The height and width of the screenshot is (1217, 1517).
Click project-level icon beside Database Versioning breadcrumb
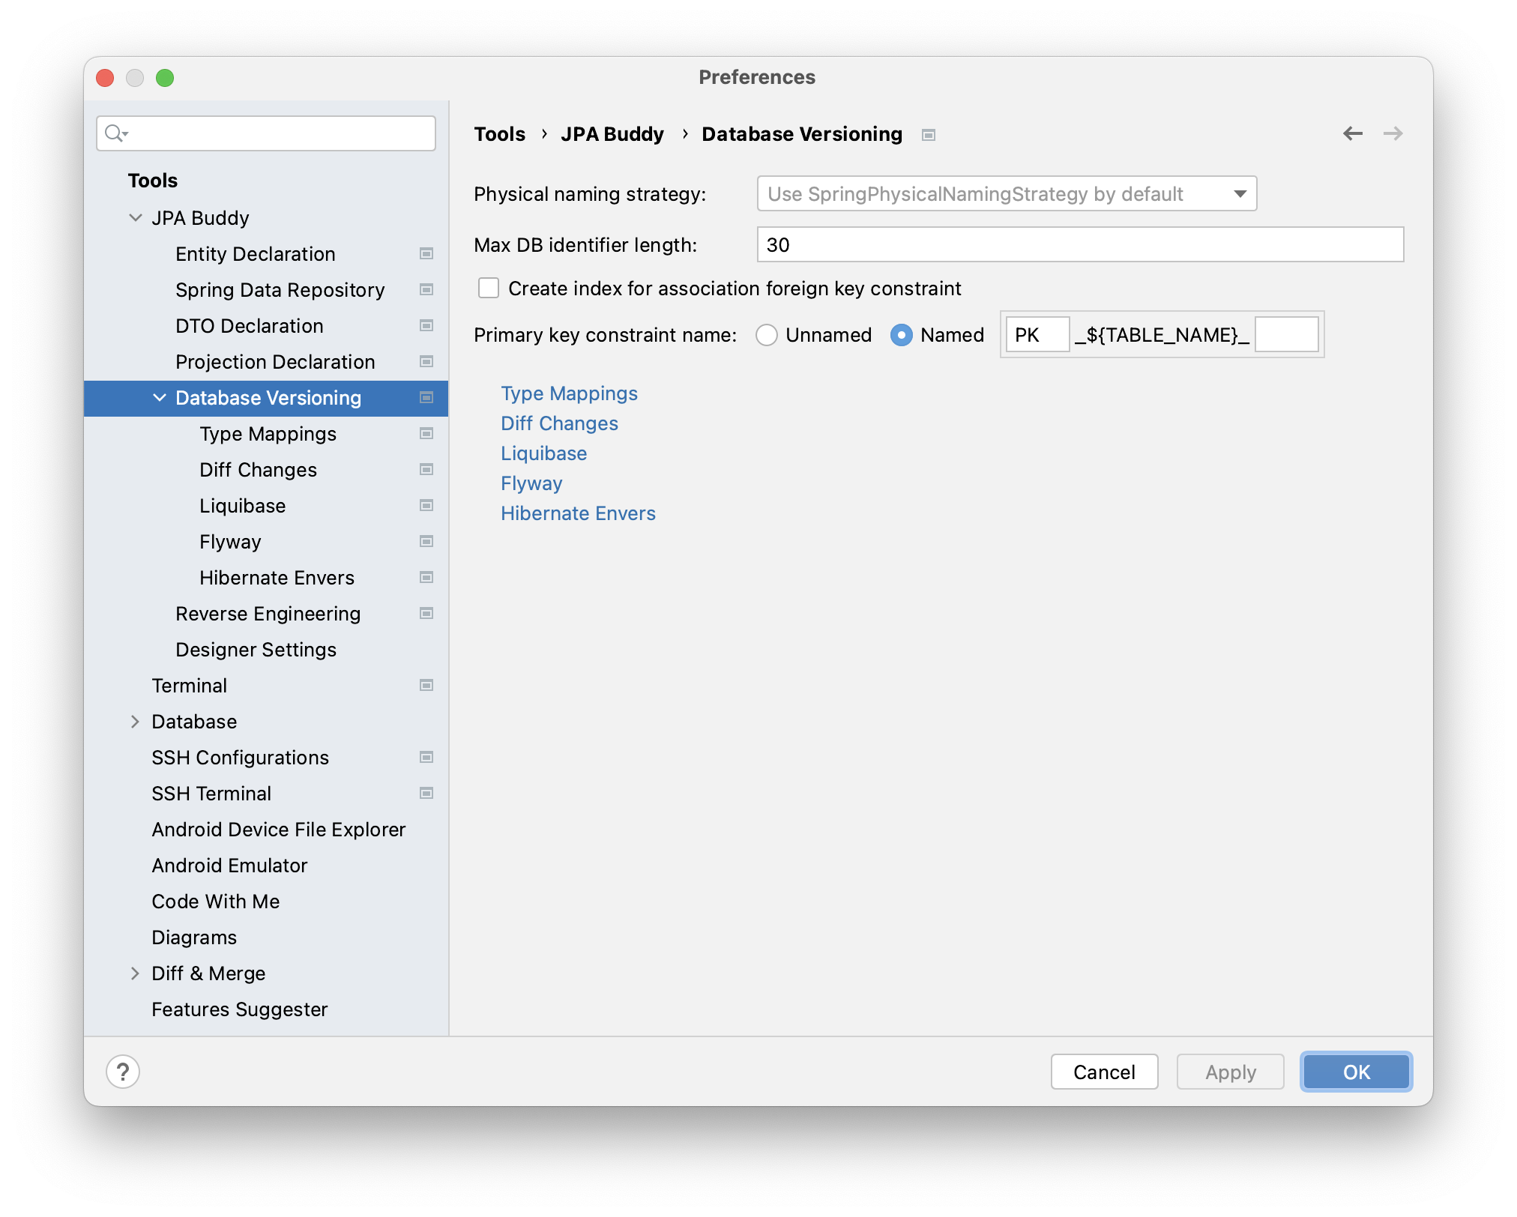click(929, 135)
